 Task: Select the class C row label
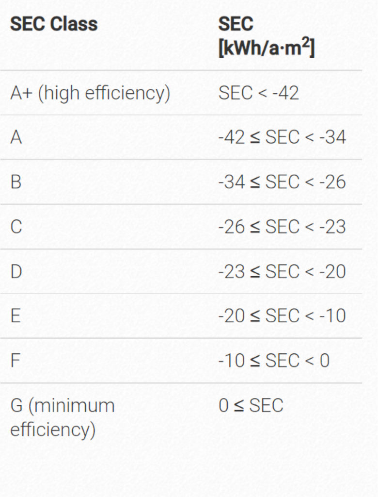click(16, 227)
